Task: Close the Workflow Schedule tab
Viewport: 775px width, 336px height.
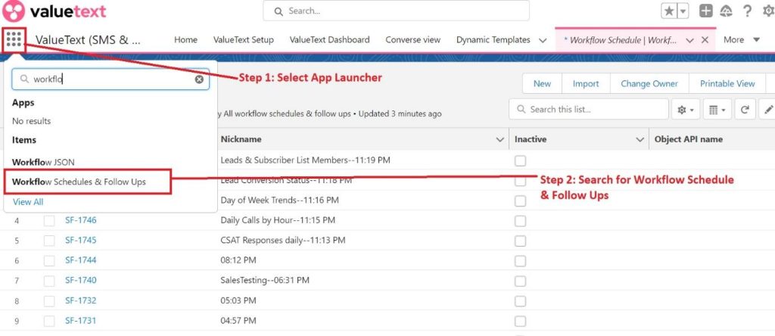Action: pos(705,40)
